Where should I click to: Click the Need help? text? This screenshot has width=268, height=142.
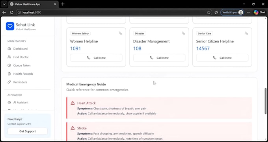pyautogui.click(x=15, y=119)
